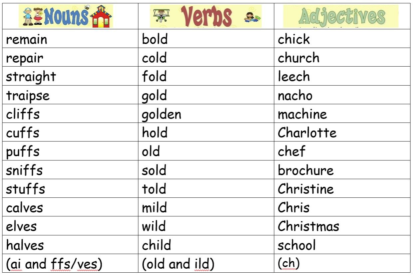Image resolution: width=413 pixels, height=275 pixels.
Task: Select the word 'traipse'
Action: point(28,96)
